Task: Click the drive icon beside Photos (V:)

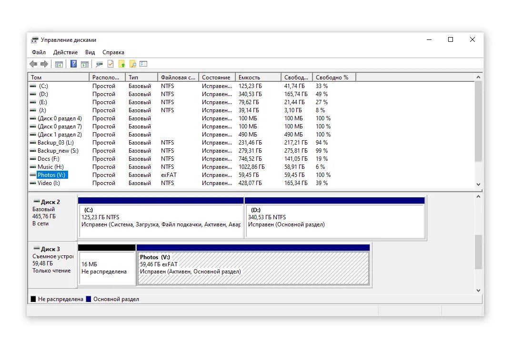Action: tap(33, 175)
